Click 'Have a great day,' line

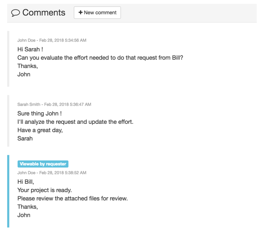(x=40, y=130)
